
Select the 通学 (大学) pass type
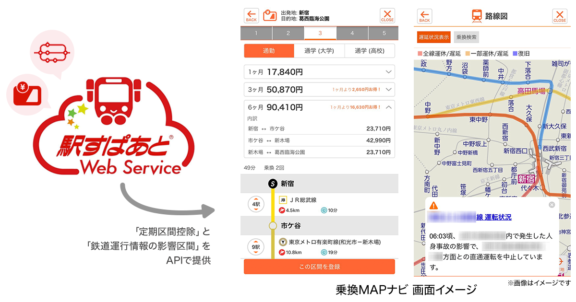(x=319, y=51)
